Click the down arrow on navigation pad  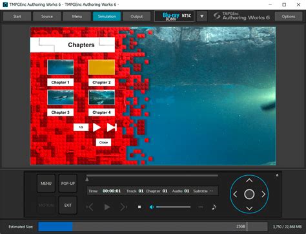click(x=249, y=208)
